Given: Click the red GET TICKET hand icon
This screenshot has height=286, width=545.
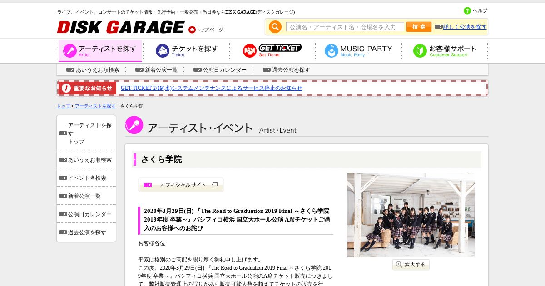Looking at the screenshot, I should pyautogui.click(x=250, y=50).
